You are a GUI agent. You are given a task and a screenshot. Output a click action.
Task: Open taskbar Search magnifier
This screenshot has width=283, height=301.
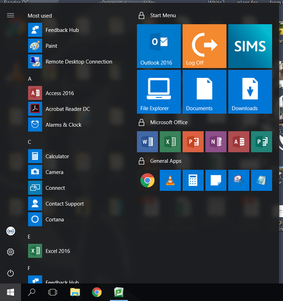pos(31,292)
